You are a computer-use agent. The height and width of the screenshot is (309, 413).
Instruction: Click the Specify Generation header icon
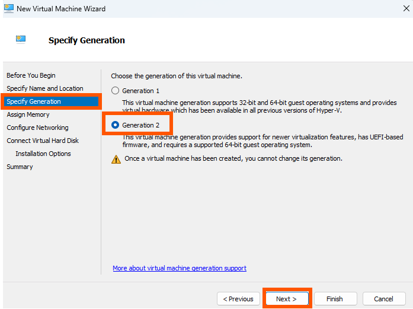21,40
